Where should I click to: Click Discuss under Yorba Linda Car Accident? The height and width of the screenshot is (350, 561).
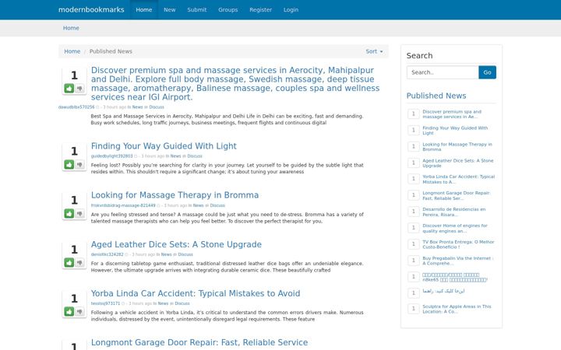click(x=182, y=303)
